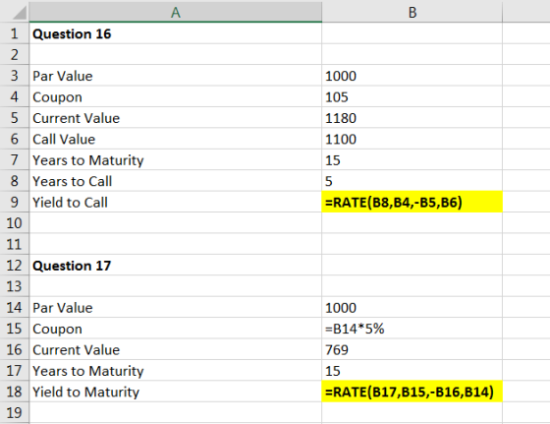Click cell B7 containing 15
This screenshot has height=424, width=550.
[412, 159]
